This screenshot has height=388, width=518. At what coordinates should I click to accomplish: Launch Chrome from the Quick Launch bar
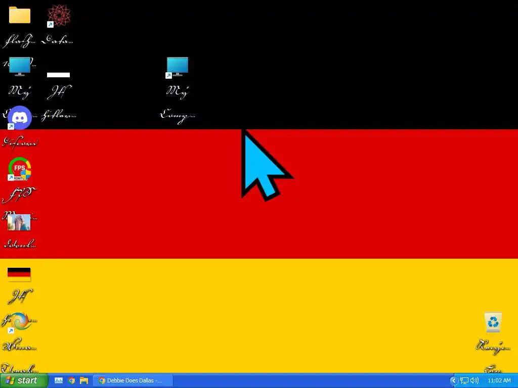pos(71,381)
